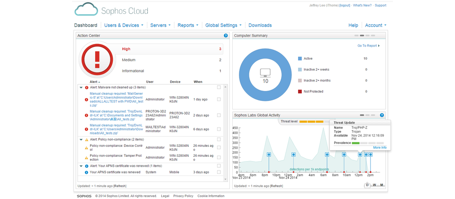The height and width of the screenshot is (199, 455).
Task: Click threat marker near 10am on chart
Action: [344, 155]
